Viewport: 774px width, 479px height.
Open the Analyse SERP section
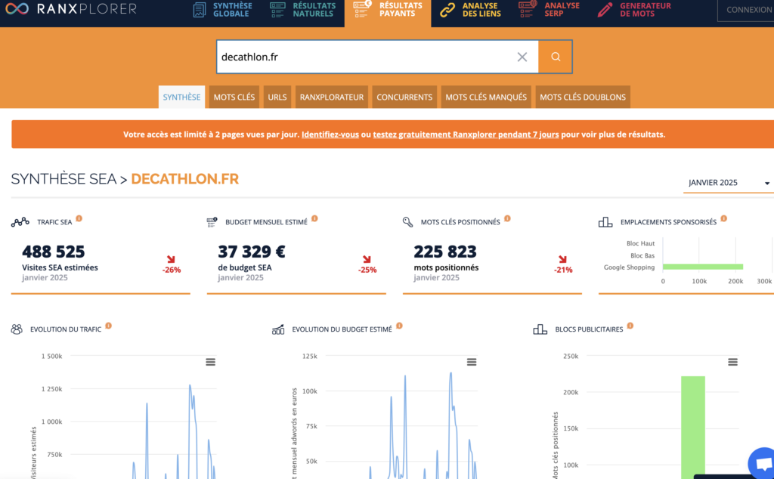(x=549, y=10)
